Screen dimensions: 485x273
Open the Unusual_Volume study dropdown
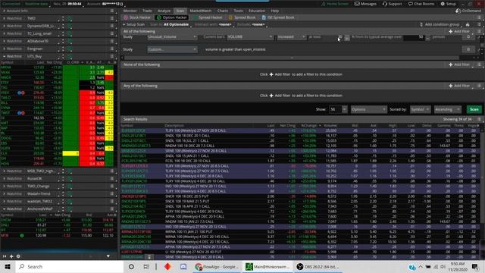172,37
